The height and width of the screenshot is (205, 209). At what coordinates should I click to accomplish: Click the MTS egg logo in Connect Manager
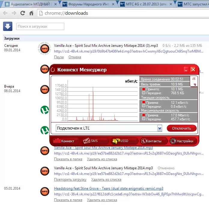[x=53, y=70]
